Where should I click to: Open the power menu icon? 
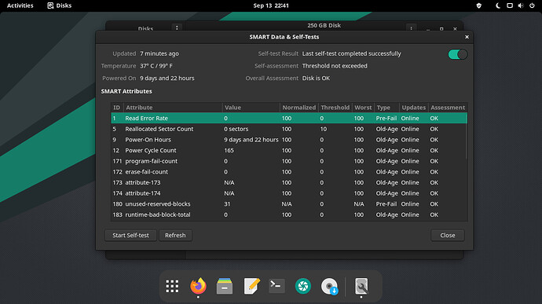532,5
